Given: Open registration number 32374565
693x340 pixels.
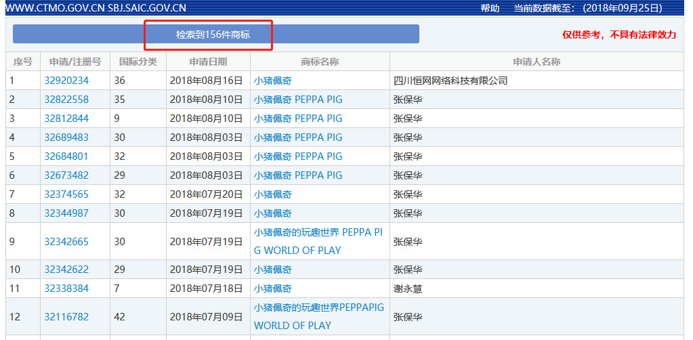Looking at the screenshot, I should (66, 194).
